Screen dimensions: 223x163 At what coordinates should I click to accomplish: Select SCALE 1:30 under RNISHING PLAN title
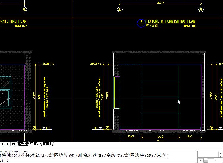click(21, 26)
